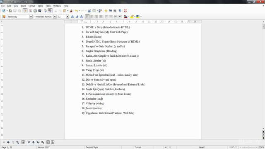Open the Navigator star icon
The image size is (265, 149).
point(106,11)
